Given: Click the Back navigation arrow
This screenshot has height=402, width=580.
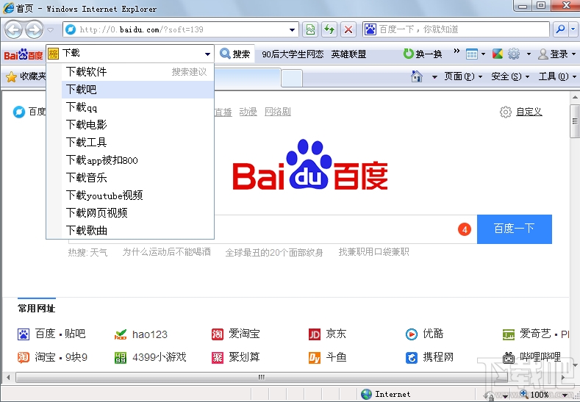Looking at the screenshot, I should pyautogui.click(x=14, y=29).
